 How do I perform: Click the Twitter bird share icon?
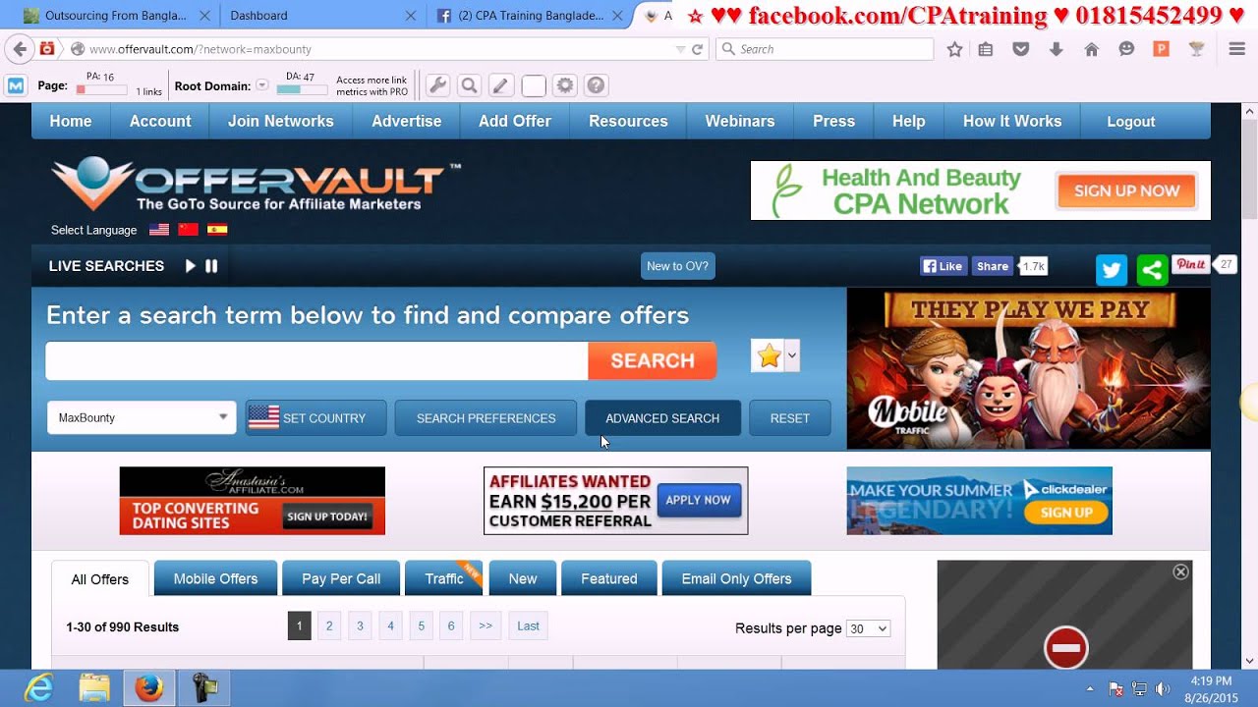click(x=1112, y=270)
